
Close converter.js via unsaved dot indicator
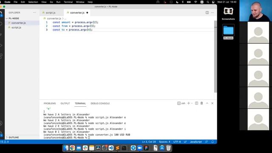click(87, 13)
